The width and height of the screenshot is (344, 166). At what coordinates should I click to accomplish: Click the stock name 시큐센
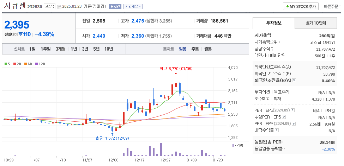pyautogui.click(x=15, y=6)
